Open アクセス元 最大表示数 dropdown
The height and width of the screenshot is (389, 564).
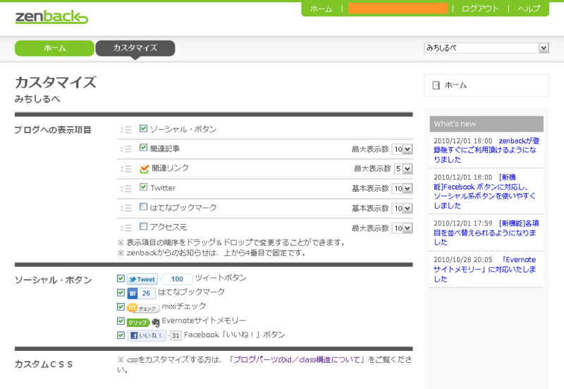click(x=402, y=228)
